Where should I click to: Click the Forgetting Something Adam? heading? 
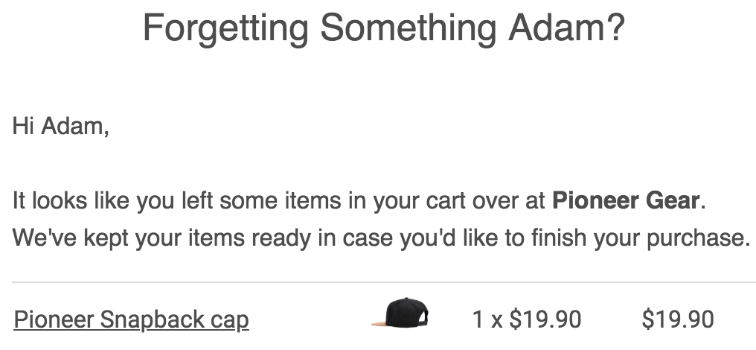pyautogui.click(x=384, y=28)
